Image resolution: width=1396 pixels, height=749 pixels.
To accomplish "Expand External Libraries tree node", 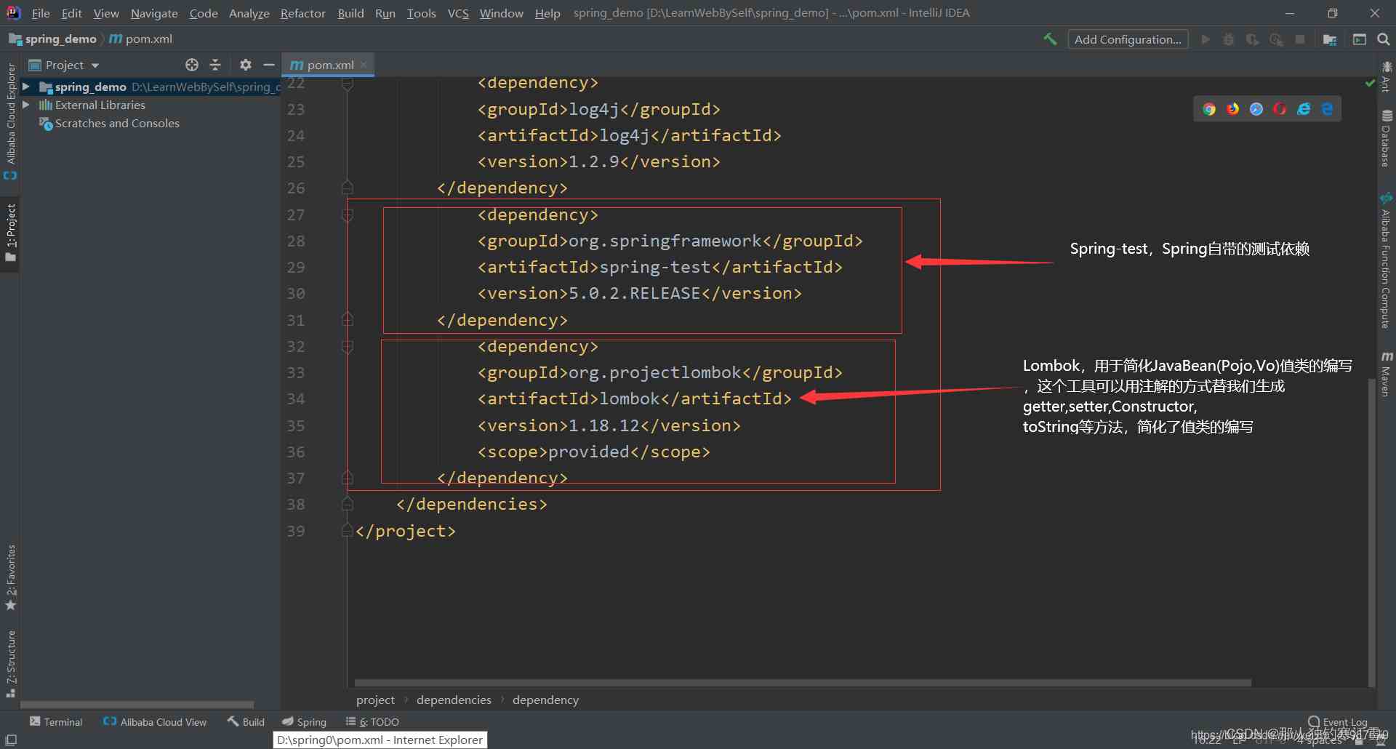I will pyautogui.click(x=26, y=105).
